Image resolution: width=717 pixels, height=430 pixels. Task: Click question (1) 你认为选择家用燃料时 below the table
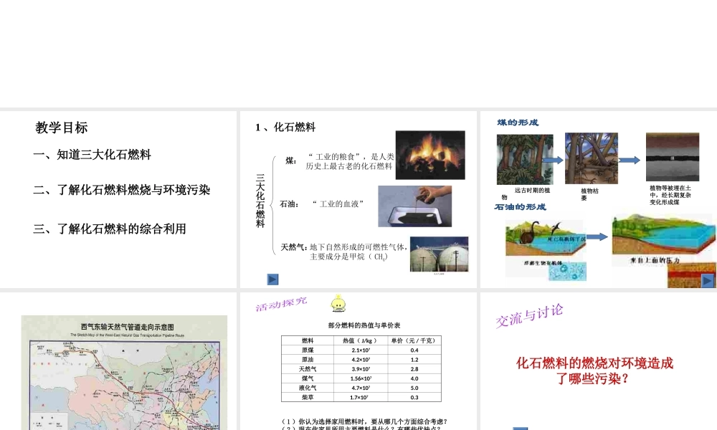pos(364,421)
